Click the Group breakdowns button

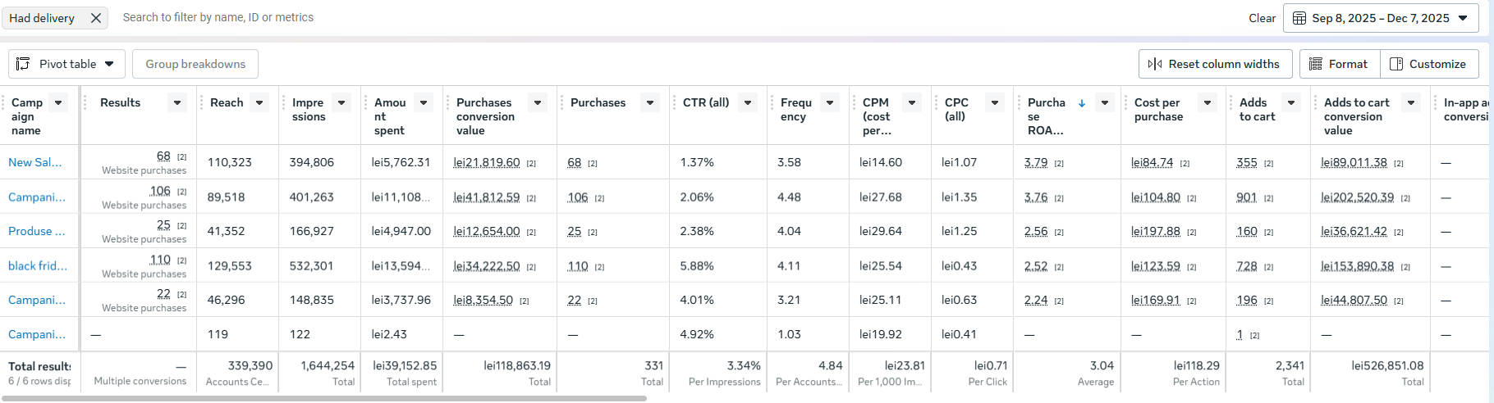click(195, 64)
